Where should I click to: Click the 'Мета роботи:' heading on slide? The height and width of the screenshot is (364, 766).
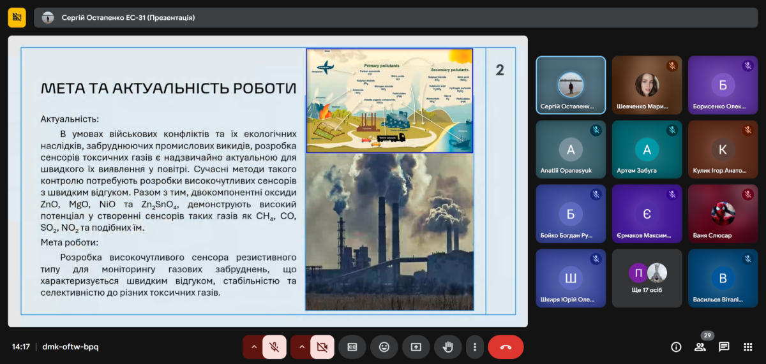click(70, 242)
